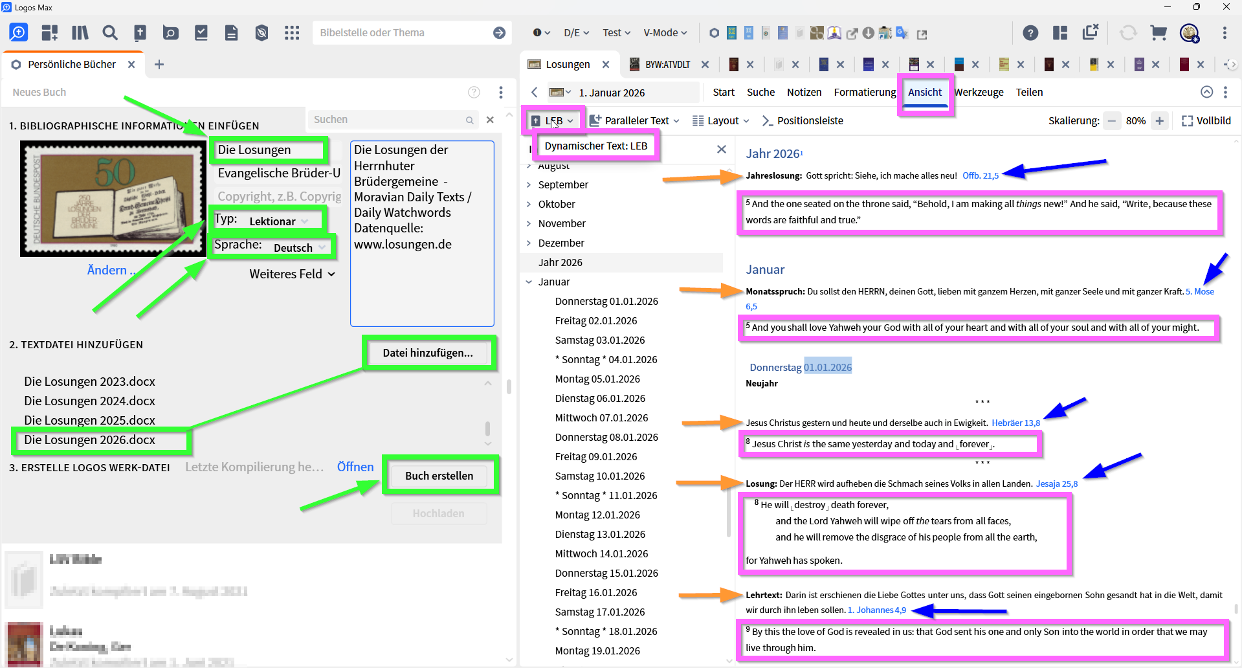
Task: Open the Bible book icon with cross
Action: point(140,32)
